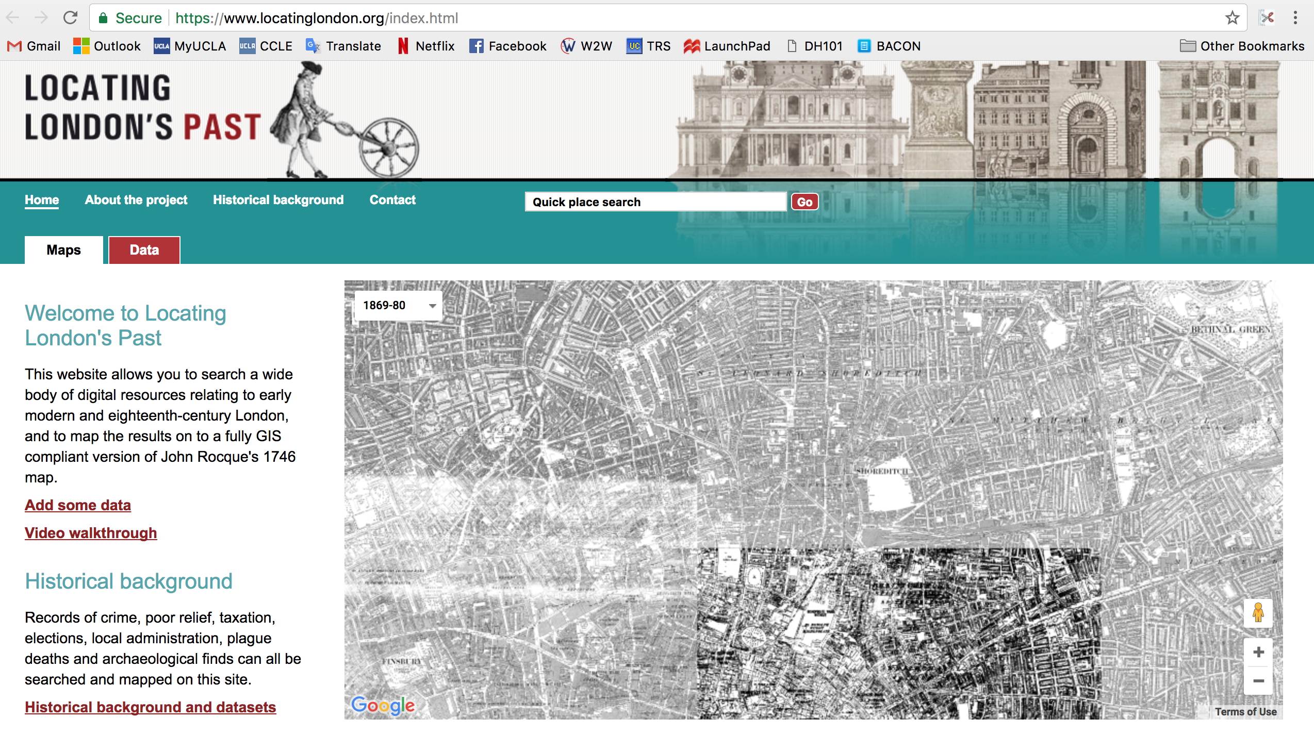Image resolution: width=1314 pixels, height=735 pixels.
Task: Bookmark this page with the star icon
Action: (x=1232, y=18)
